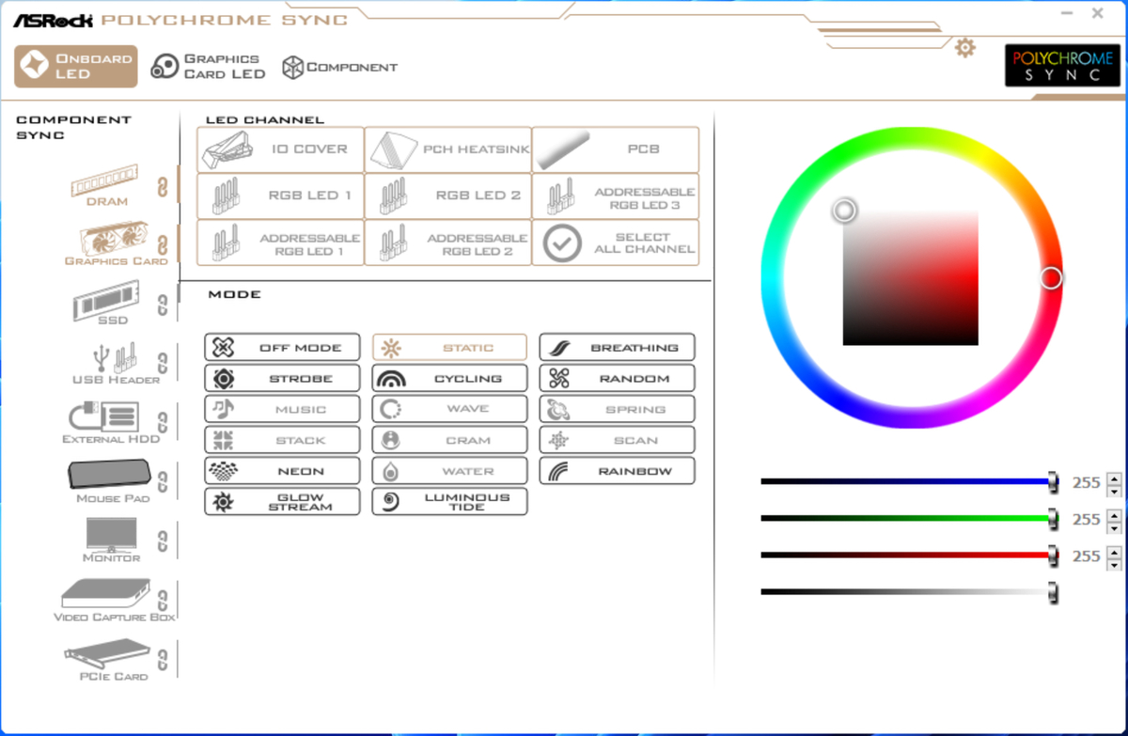Toggle USB Header sync link
Screen dimensions: 1128x736
click(162, 363)
